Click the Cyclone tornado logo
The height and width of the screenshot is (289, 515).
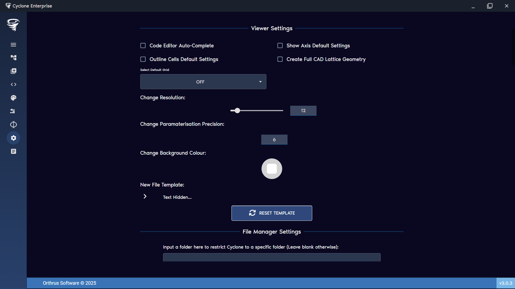(13, 25)
